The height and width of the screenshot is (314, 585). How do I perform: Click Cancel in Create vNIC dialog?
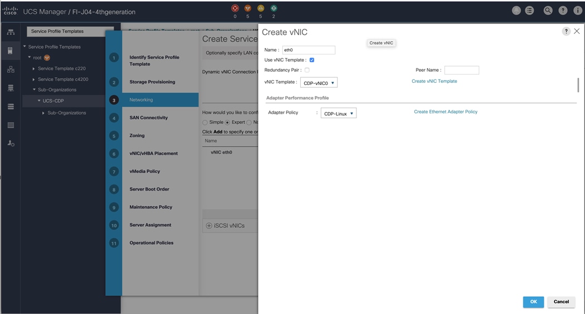561,302
